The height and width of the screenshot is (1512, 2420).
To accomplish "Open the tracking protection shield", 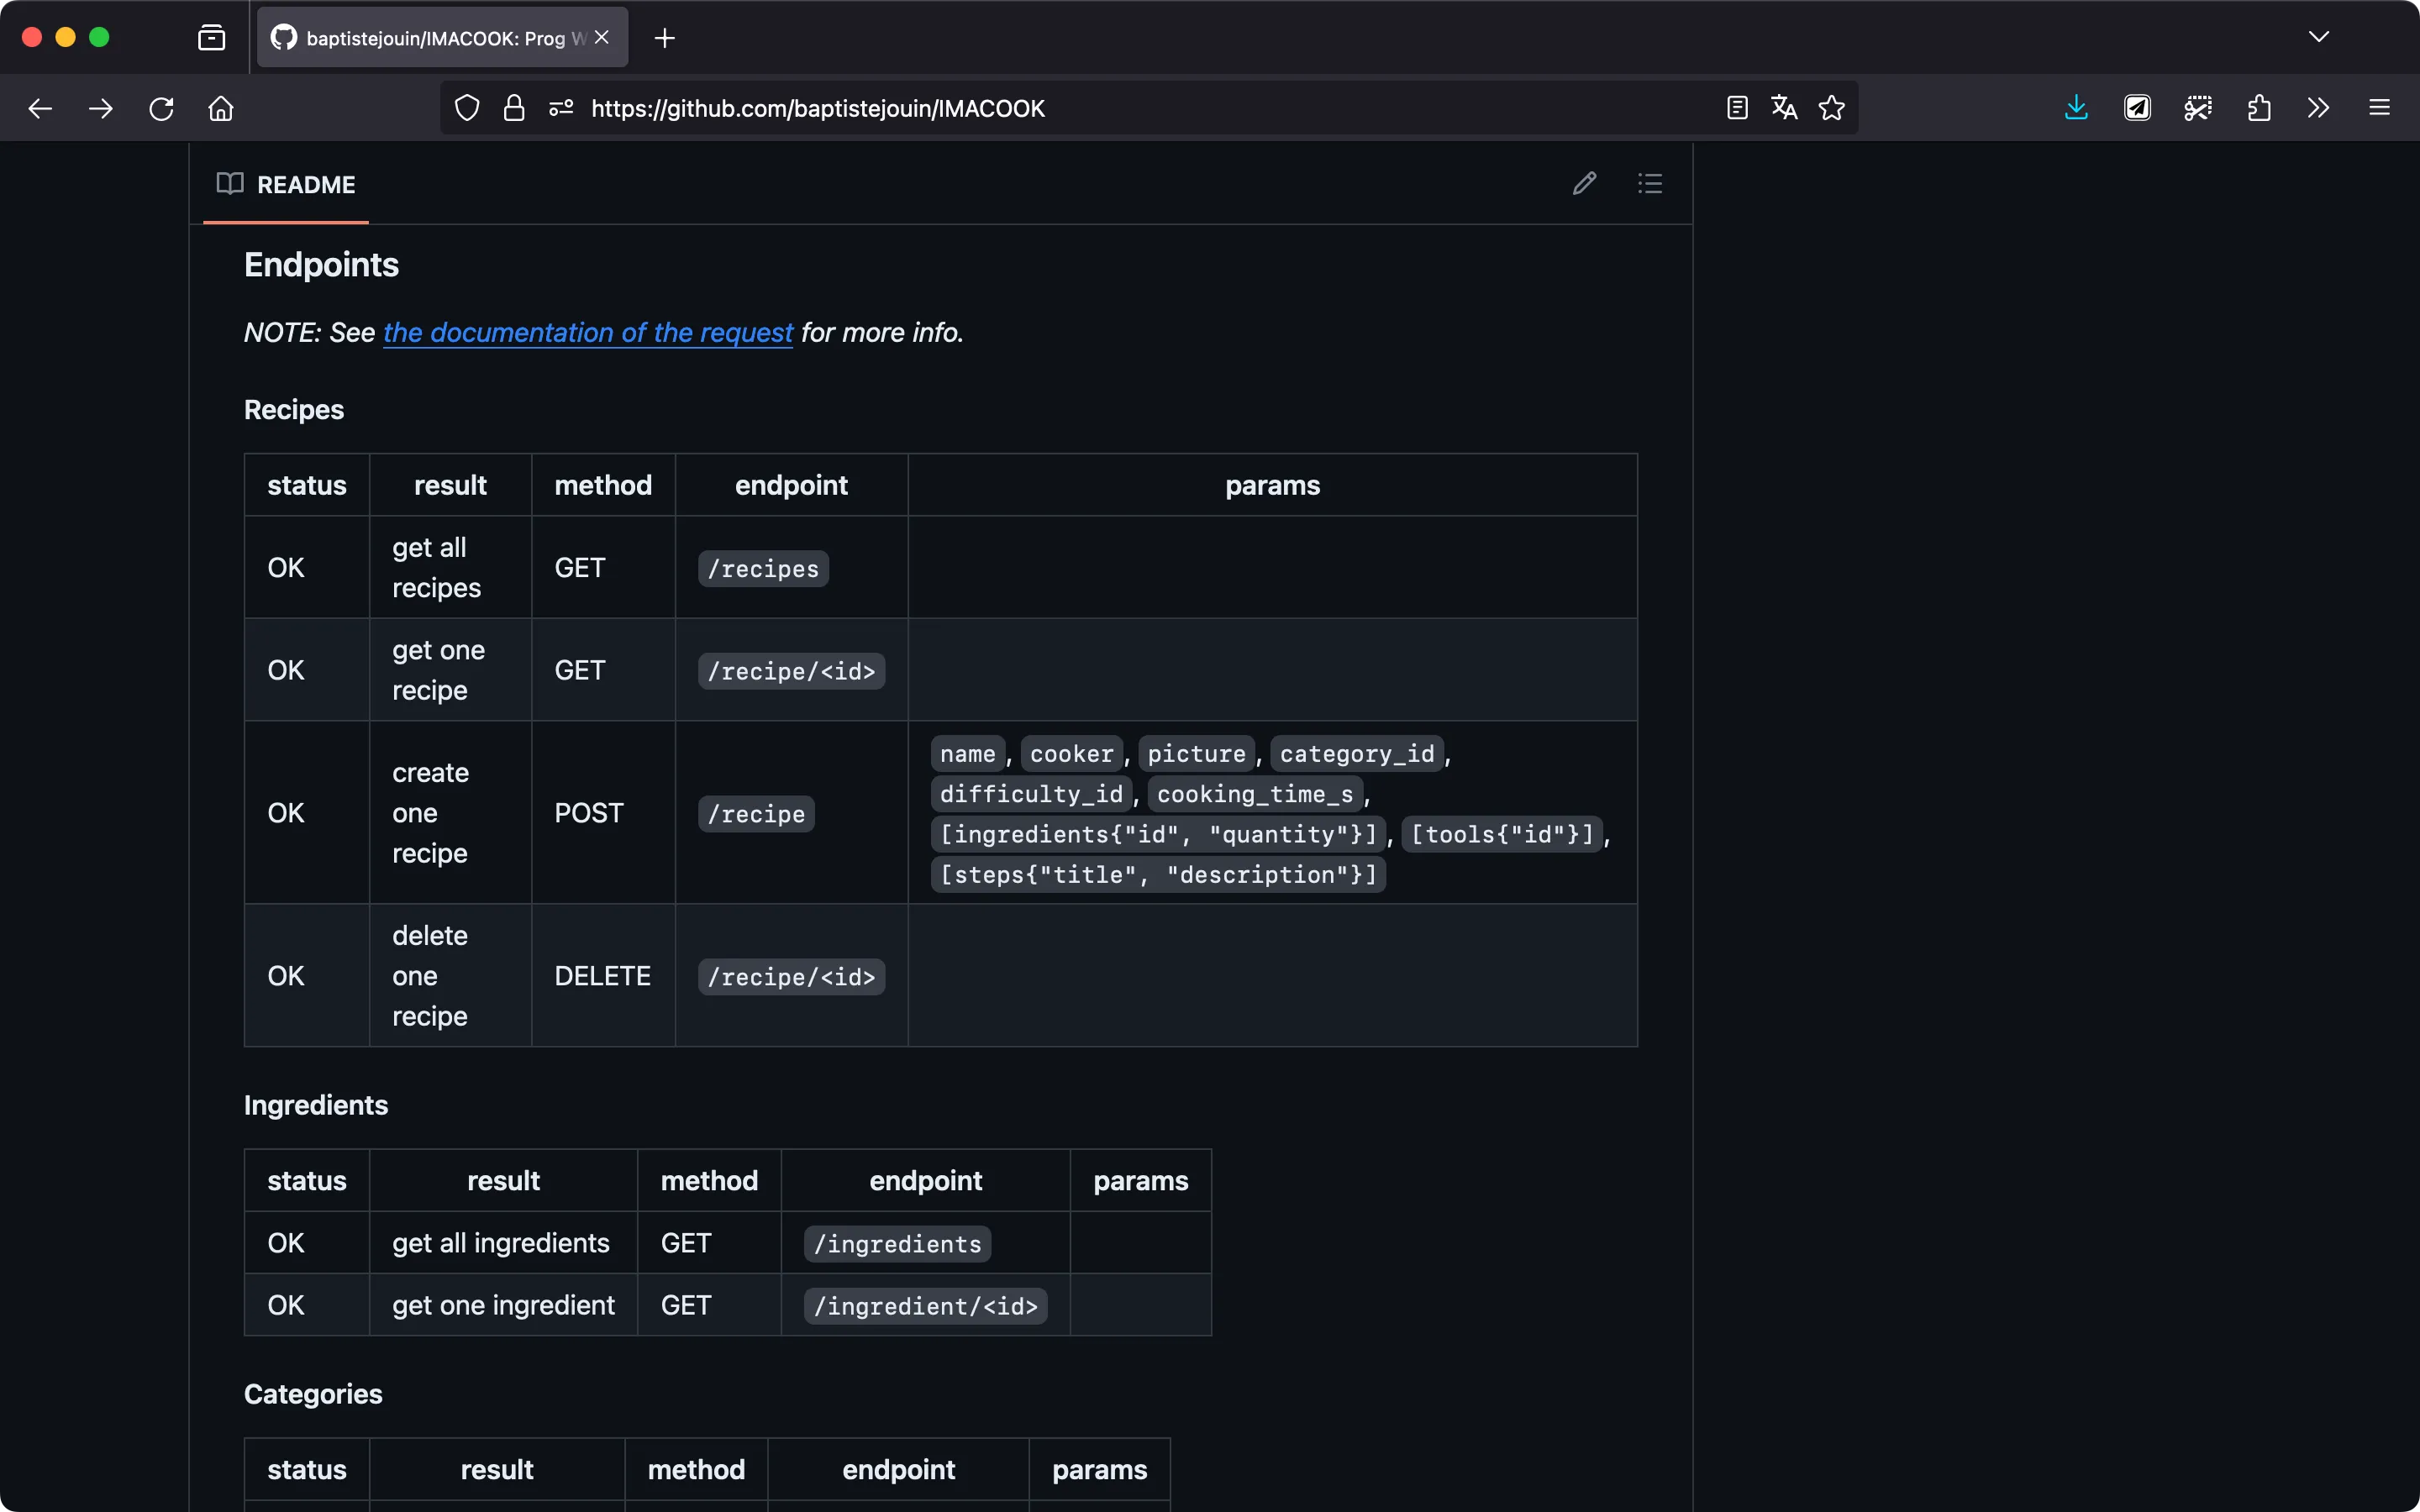I will 467,108.
